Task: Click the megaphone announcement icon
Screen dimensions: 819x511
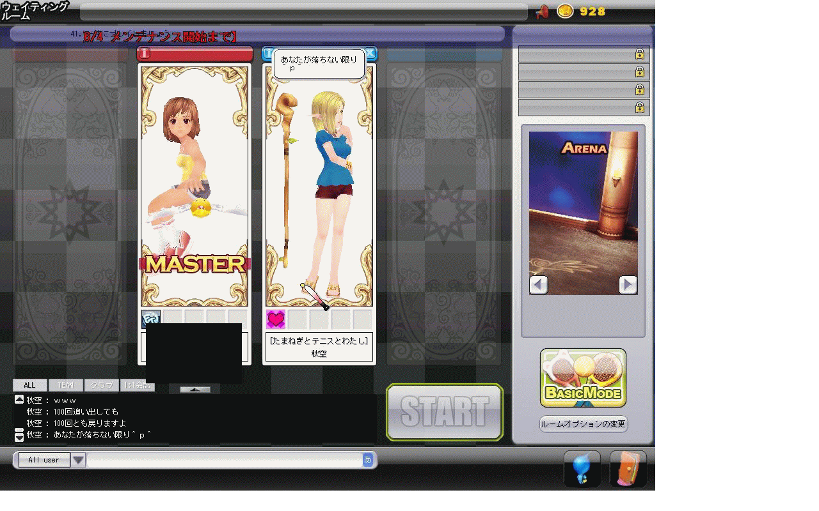Action: pyautogui.click(x=542, y=11)
